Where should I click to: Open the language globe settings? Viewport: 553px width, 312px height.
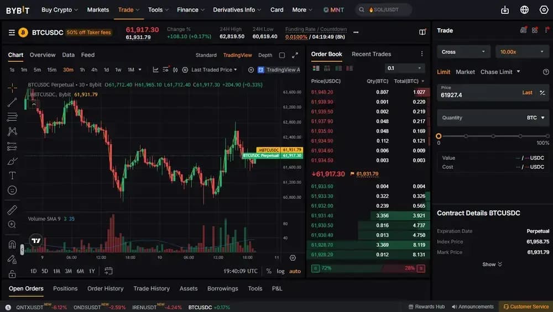524,10
